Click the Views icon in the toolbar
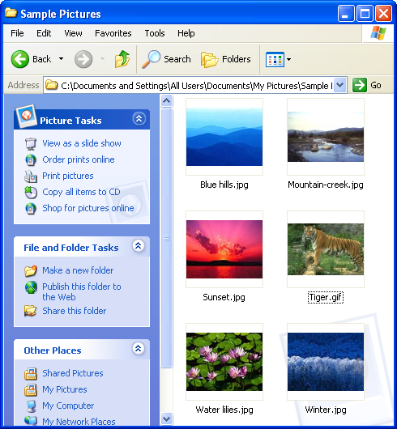The width and height of the screenshot is (397, 429). click(x=275, y=59)
